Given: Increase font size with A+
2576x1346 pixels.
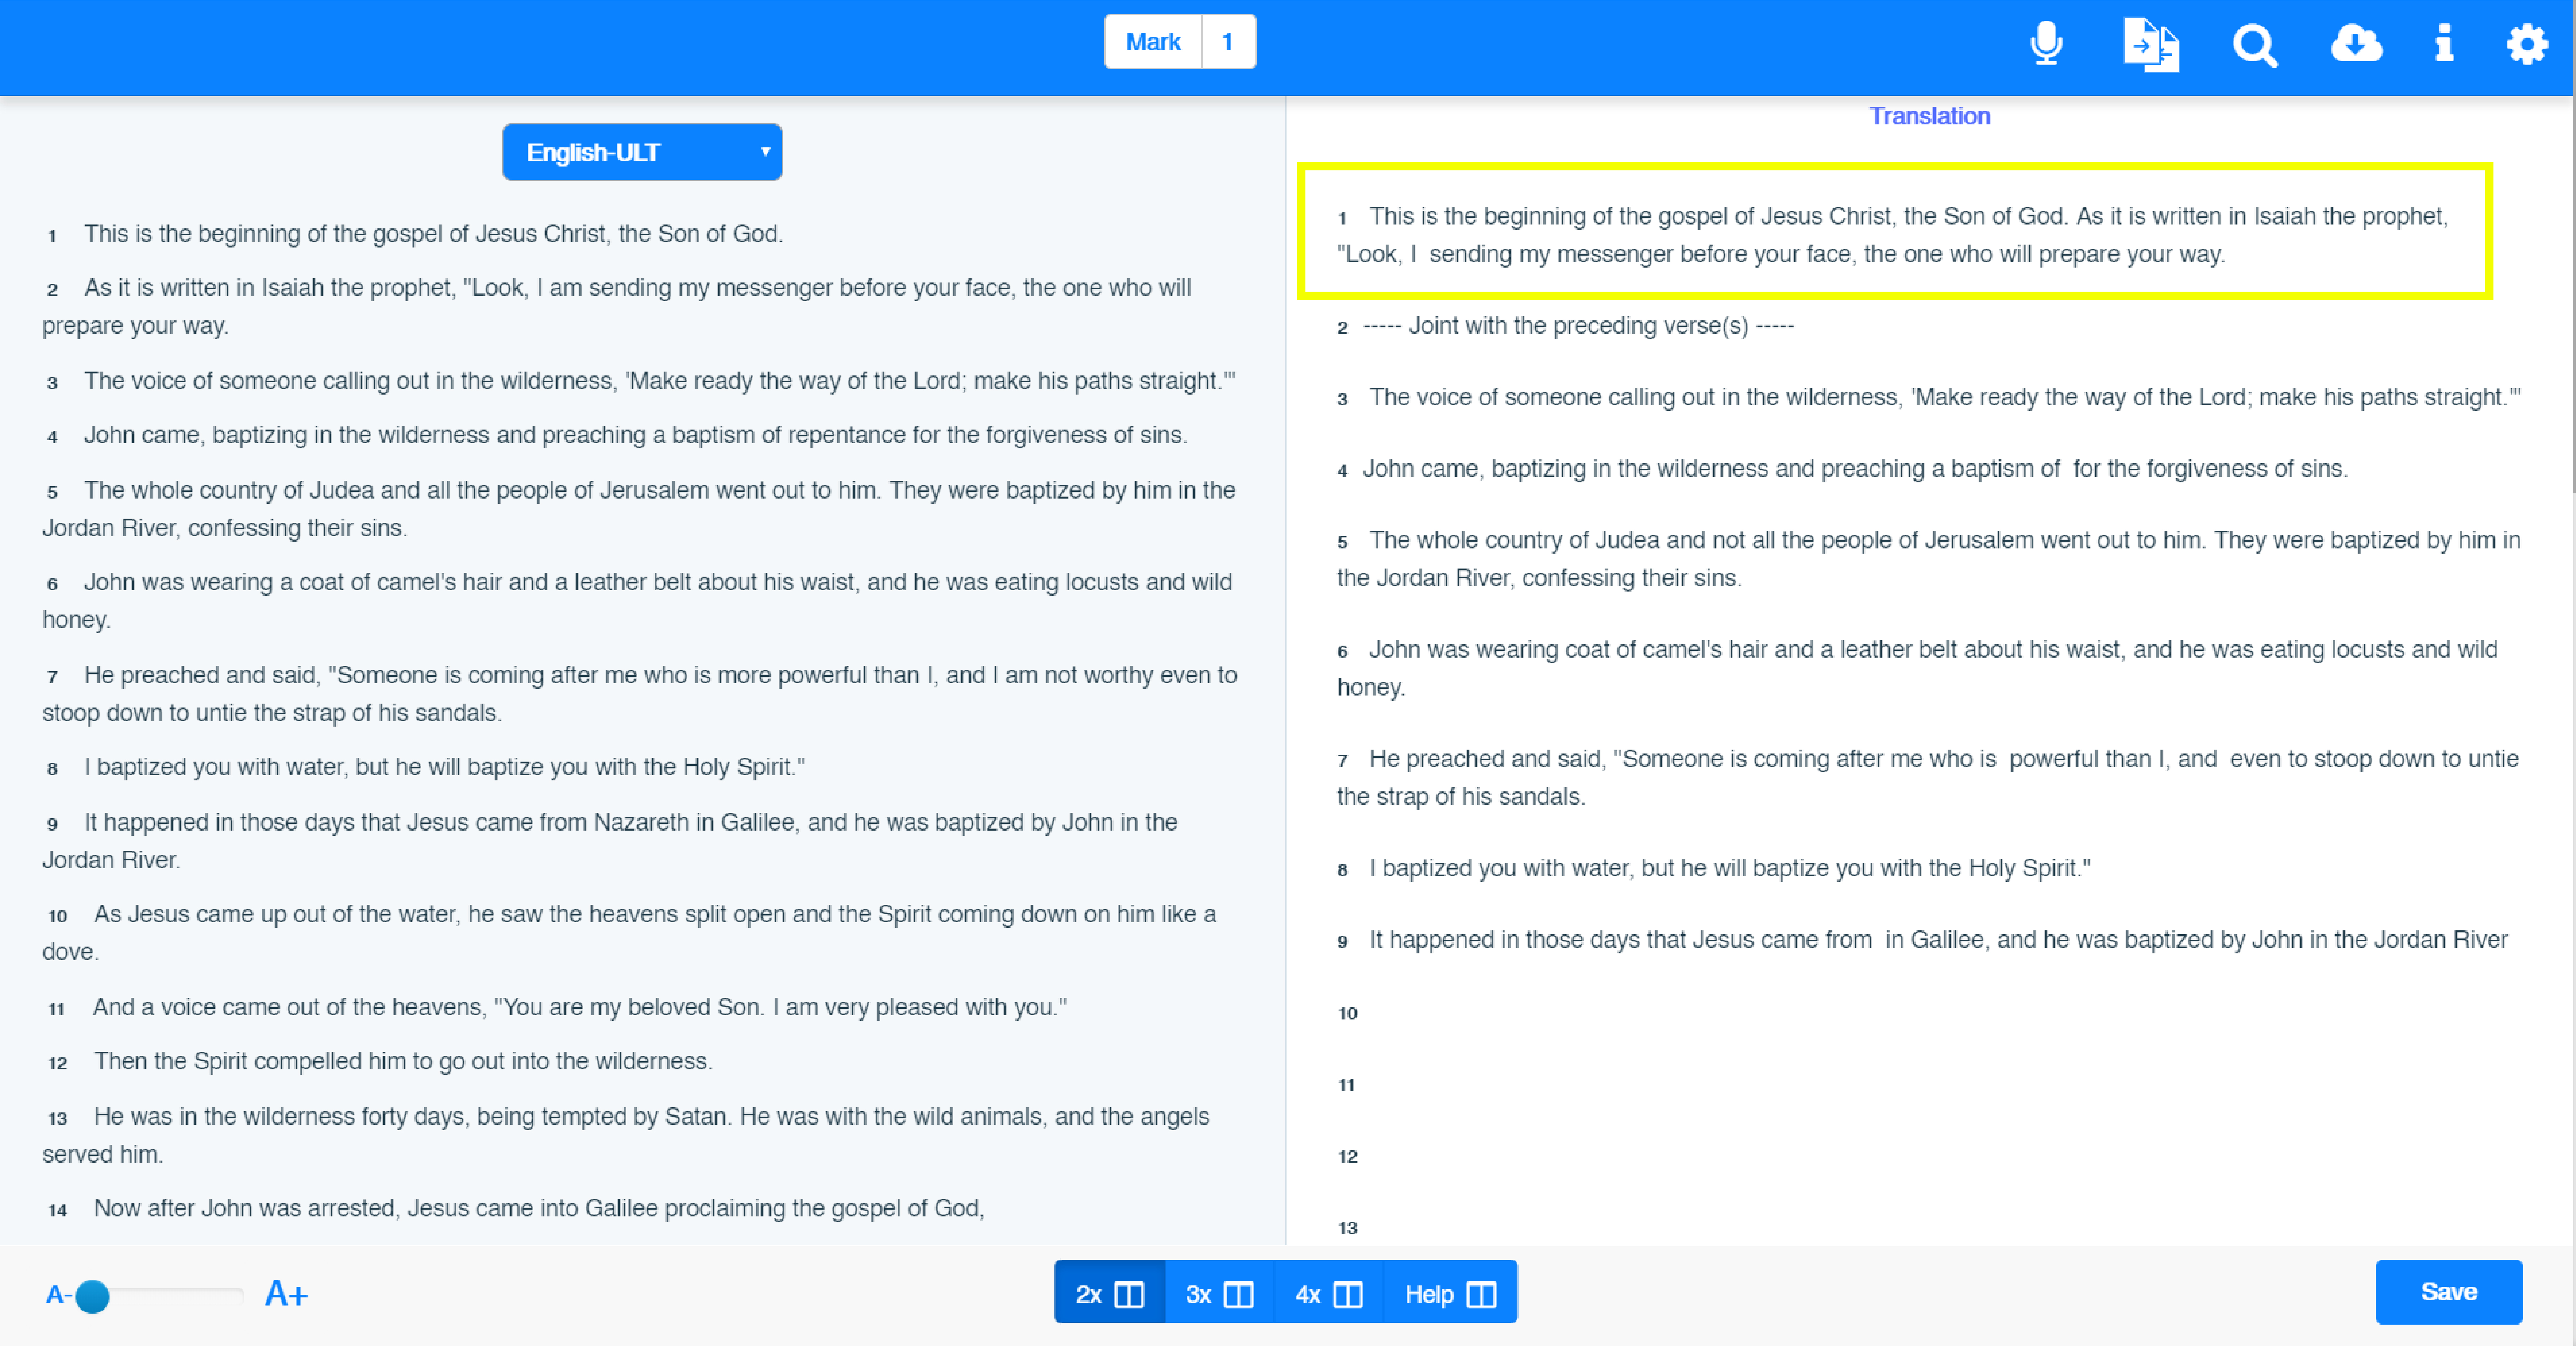Looking at the screenshot, I should click(286, 1294).
